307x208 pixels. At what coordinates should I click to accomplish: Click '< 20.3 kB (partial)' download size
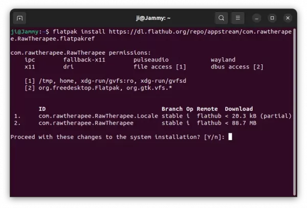(258, 116)
